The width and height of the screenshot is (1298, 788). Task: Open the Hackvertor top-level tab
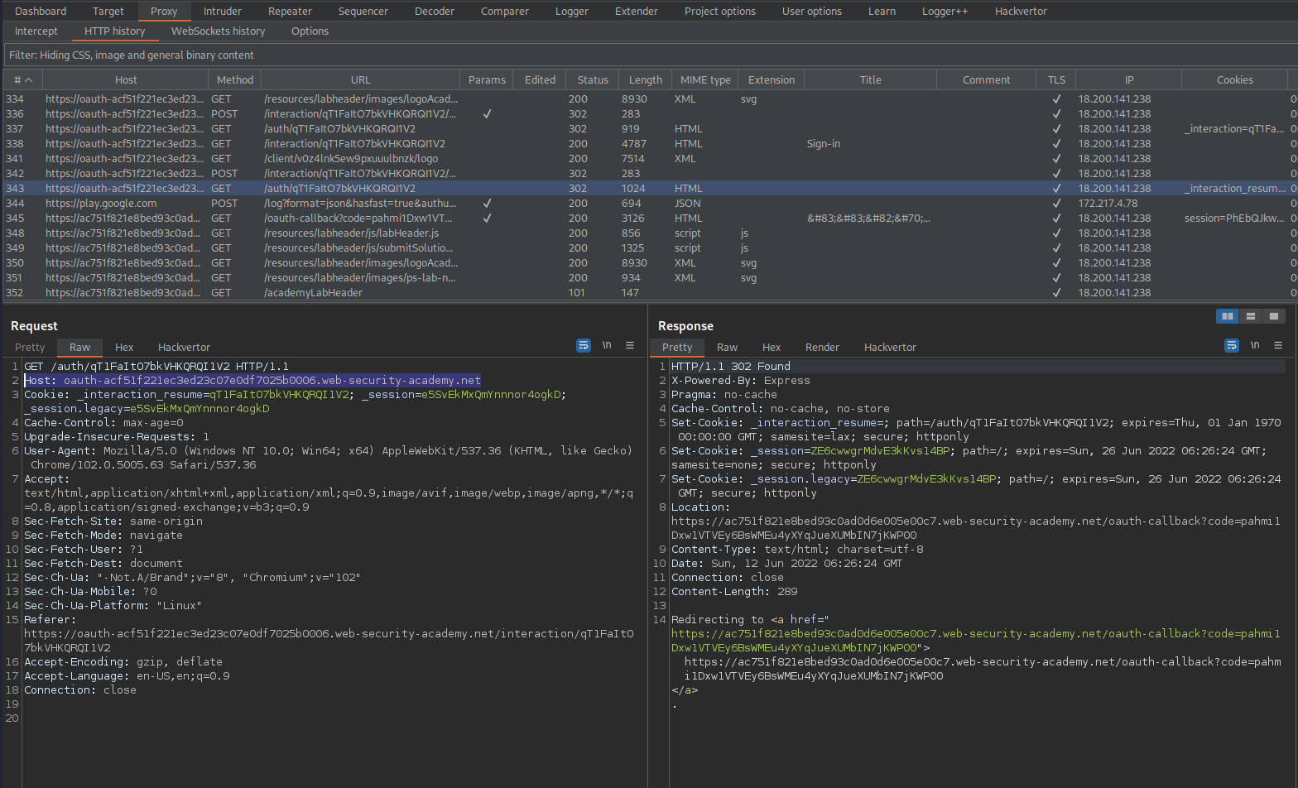(x=1022, y=12)
